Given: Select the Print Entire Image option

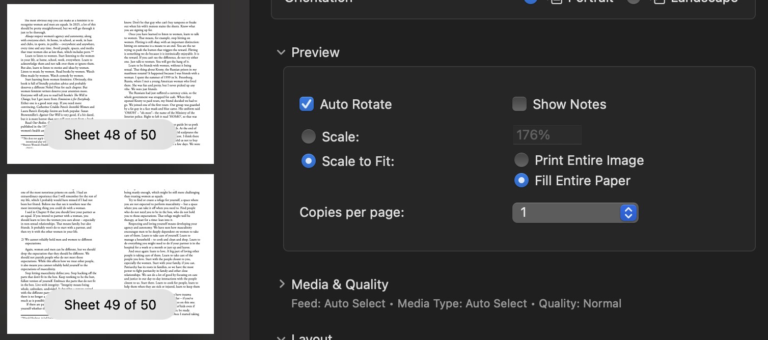Looking at the screenshot, I should (x=522, y=160).
